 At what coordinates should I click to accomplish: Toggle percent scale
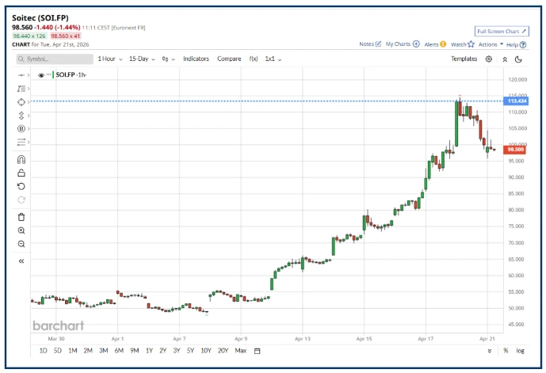tap(506, 351)
